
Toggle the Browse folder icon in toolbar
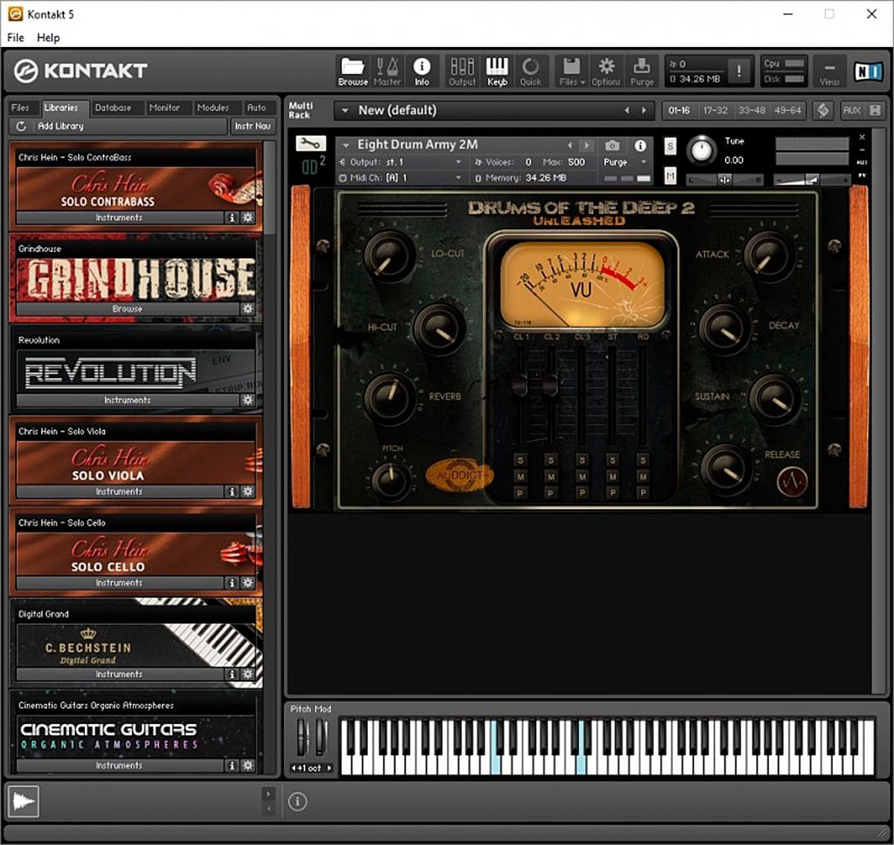coord(352,72)
